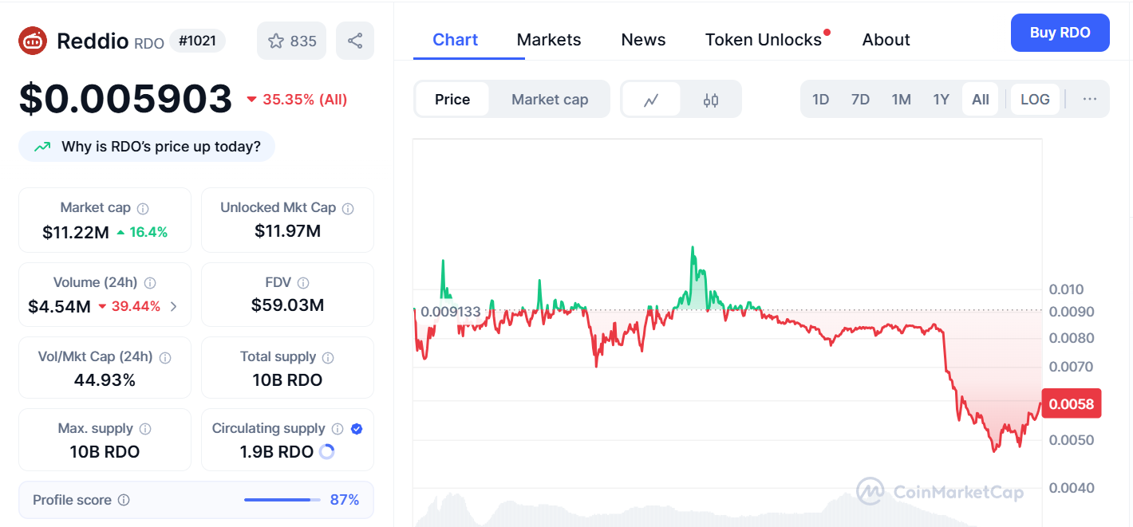The image size is (1133, 527).
Task: Click the trend icon in Why is RDO's price up
Action: pos(42,147)
